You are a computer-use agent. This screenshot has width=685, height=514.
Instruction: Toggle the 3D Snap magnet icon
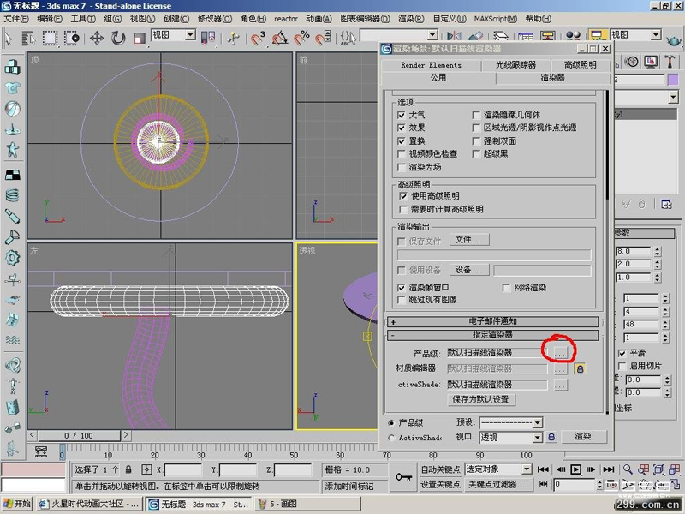258,38
